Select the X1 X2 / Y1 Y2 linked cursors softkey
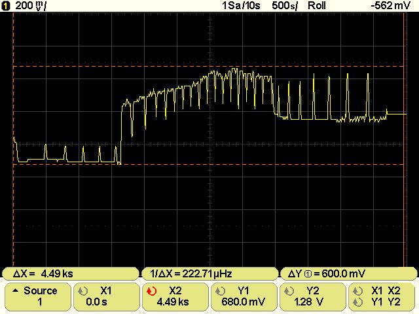The width and height of the screenshot is (419, 314). click(x=382, y=296)
